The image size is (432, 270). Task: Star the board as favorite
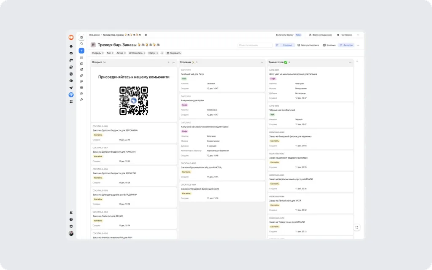click(146, 35)
